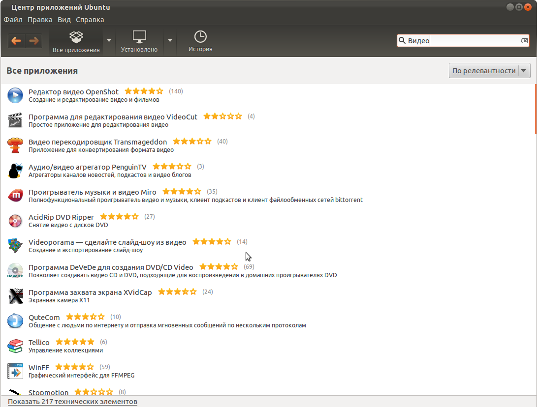The width and height of the screenshot is (538, 407).
Task: Select the DeVeDe disc icon
Action: (15, 271)
